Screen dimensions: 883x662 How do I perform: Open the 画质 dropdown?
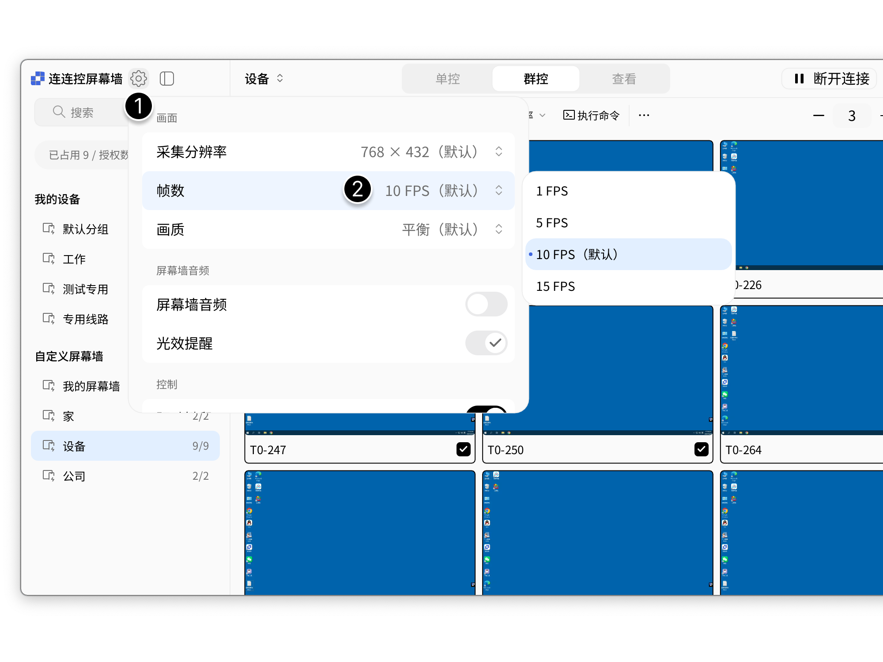(x=498, y=229)
